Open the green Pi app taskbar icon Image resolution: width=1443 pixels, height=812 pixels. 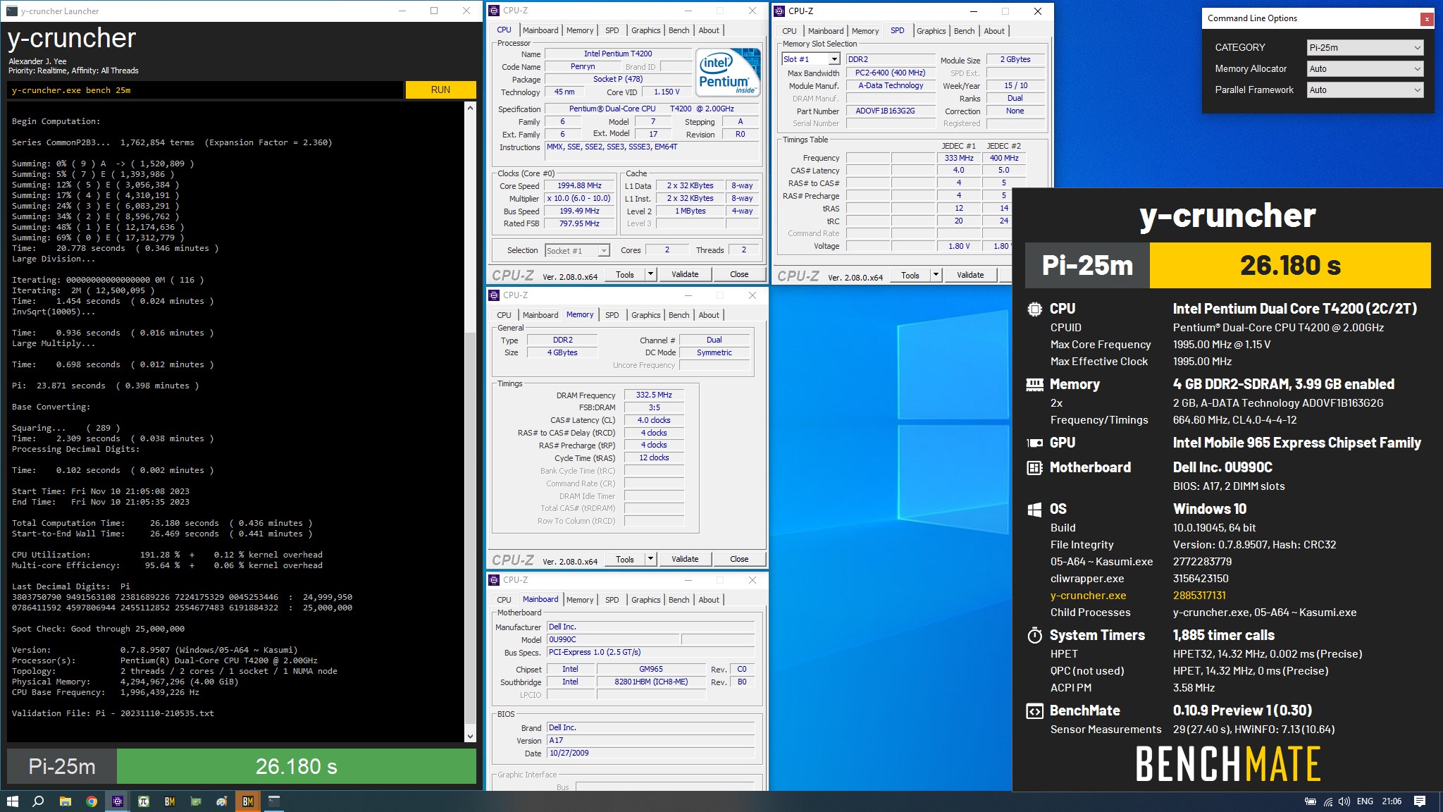(x=144, y=801)
